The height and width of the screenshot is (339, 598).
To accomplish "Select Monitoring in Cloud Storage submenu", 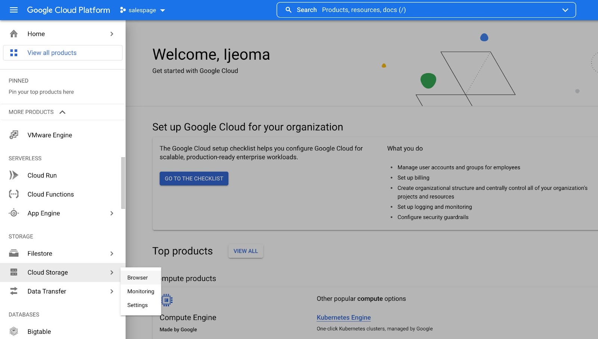I will (141, 291).
